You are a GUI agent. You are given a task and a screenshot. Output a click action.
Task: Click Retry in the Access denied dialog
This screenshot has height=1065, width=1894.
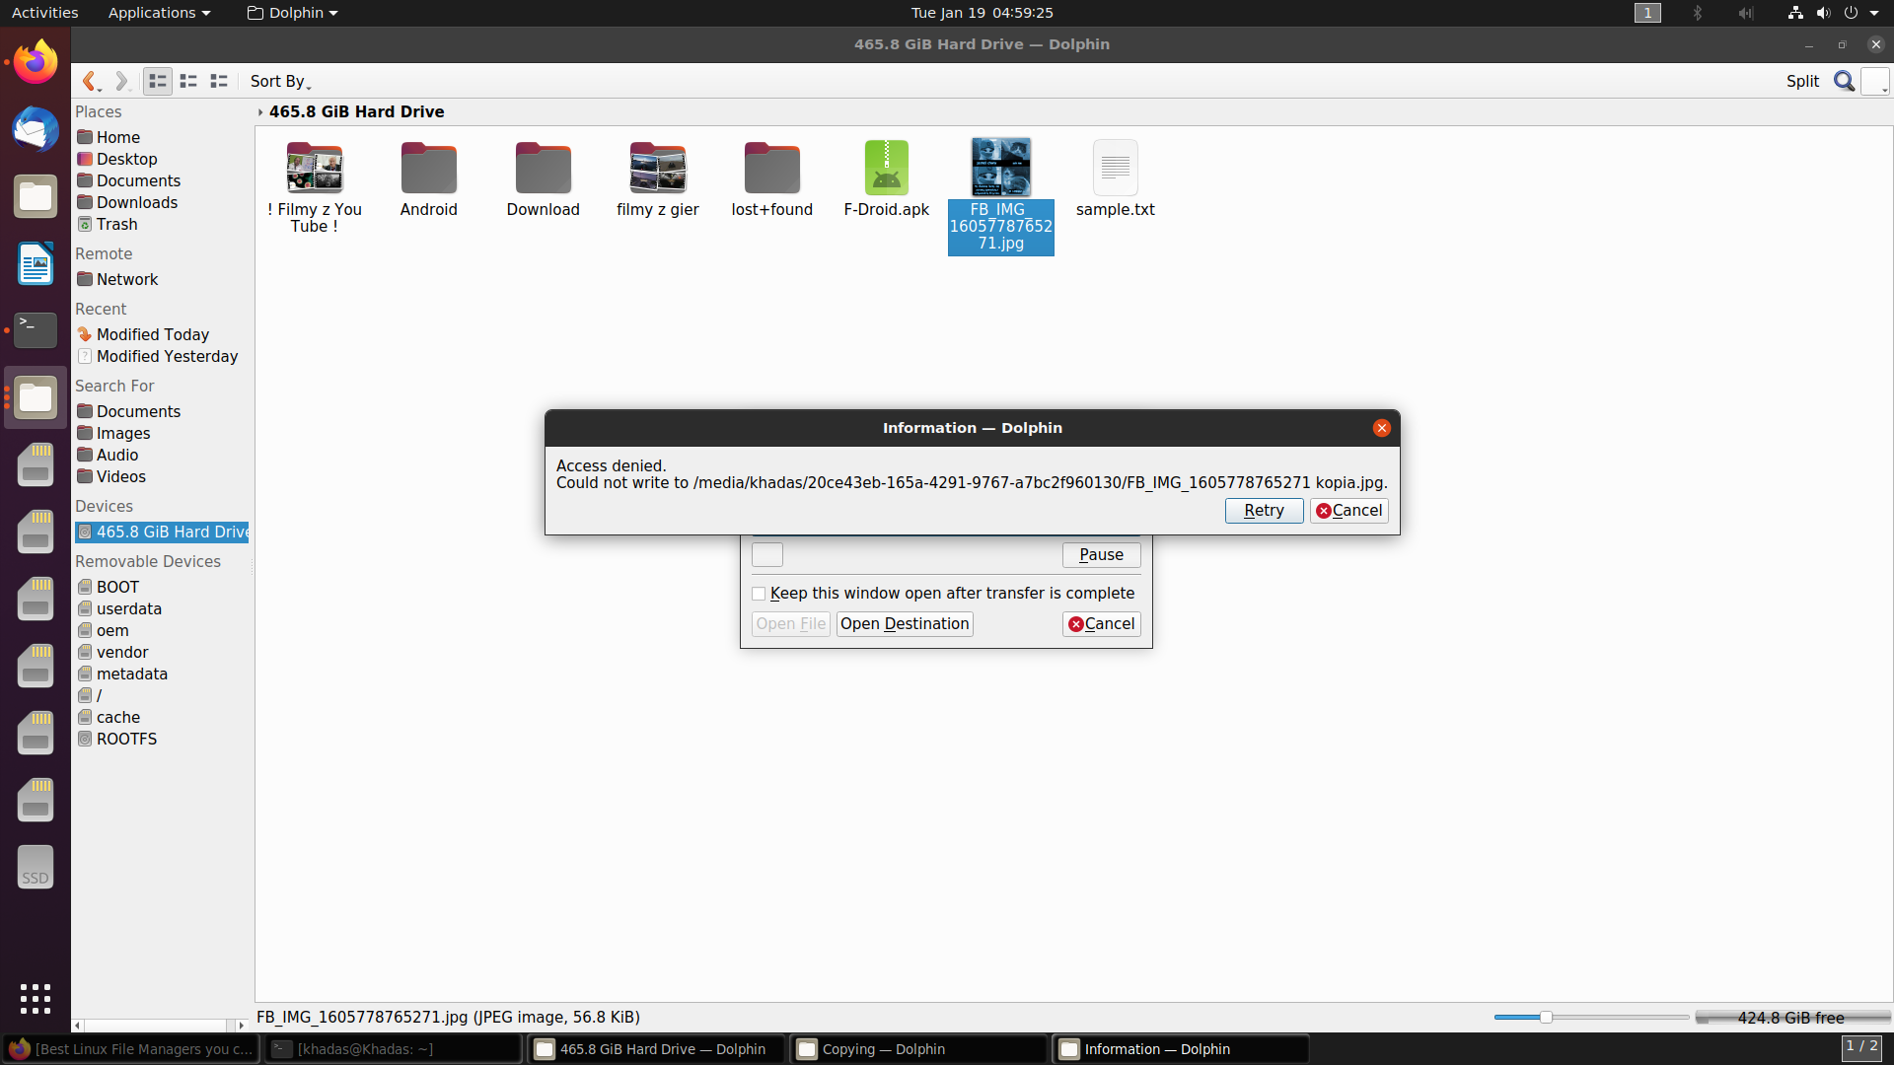(x=1264, y=510)
